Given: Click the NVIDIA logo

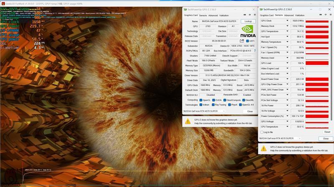Looking at the screenshot, I should pyautogui.click(x=248, y=31).
